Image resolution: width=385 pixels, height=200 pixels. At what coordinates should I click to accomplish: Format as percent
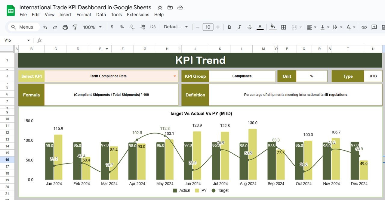click(122, 27)
